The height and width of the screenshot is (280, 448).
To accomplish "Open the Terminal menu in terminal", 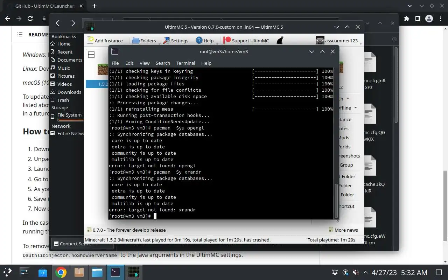I will point(185,63).
